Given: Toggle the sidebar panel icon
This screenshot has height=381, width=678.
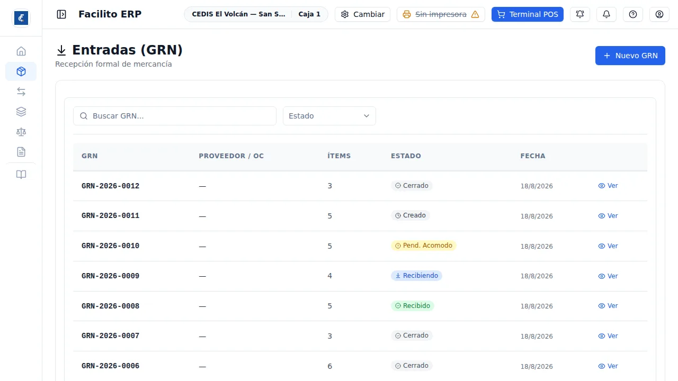Looking at the screenshot, I should [61, 14].
